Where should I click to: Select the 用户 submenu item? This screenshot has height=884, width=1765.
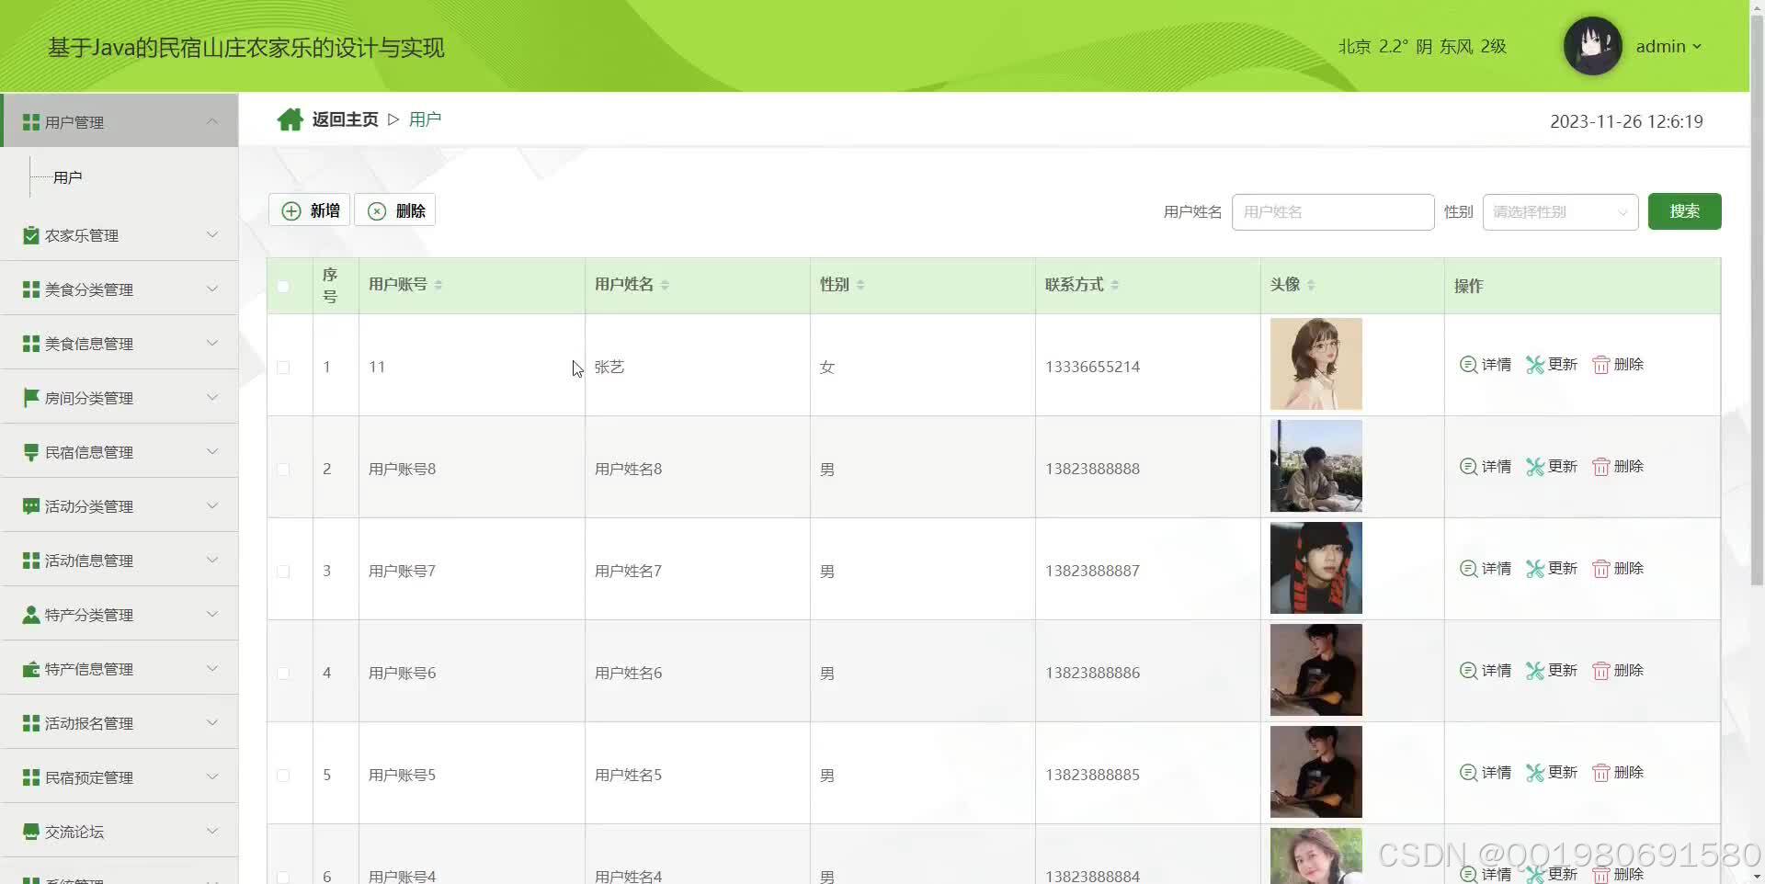click(x=67, y=177)
